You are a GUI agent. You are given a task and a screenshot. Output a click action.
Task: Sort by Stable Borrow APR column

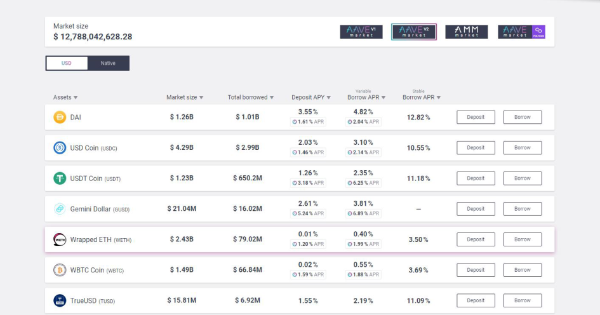pos(422,97)
